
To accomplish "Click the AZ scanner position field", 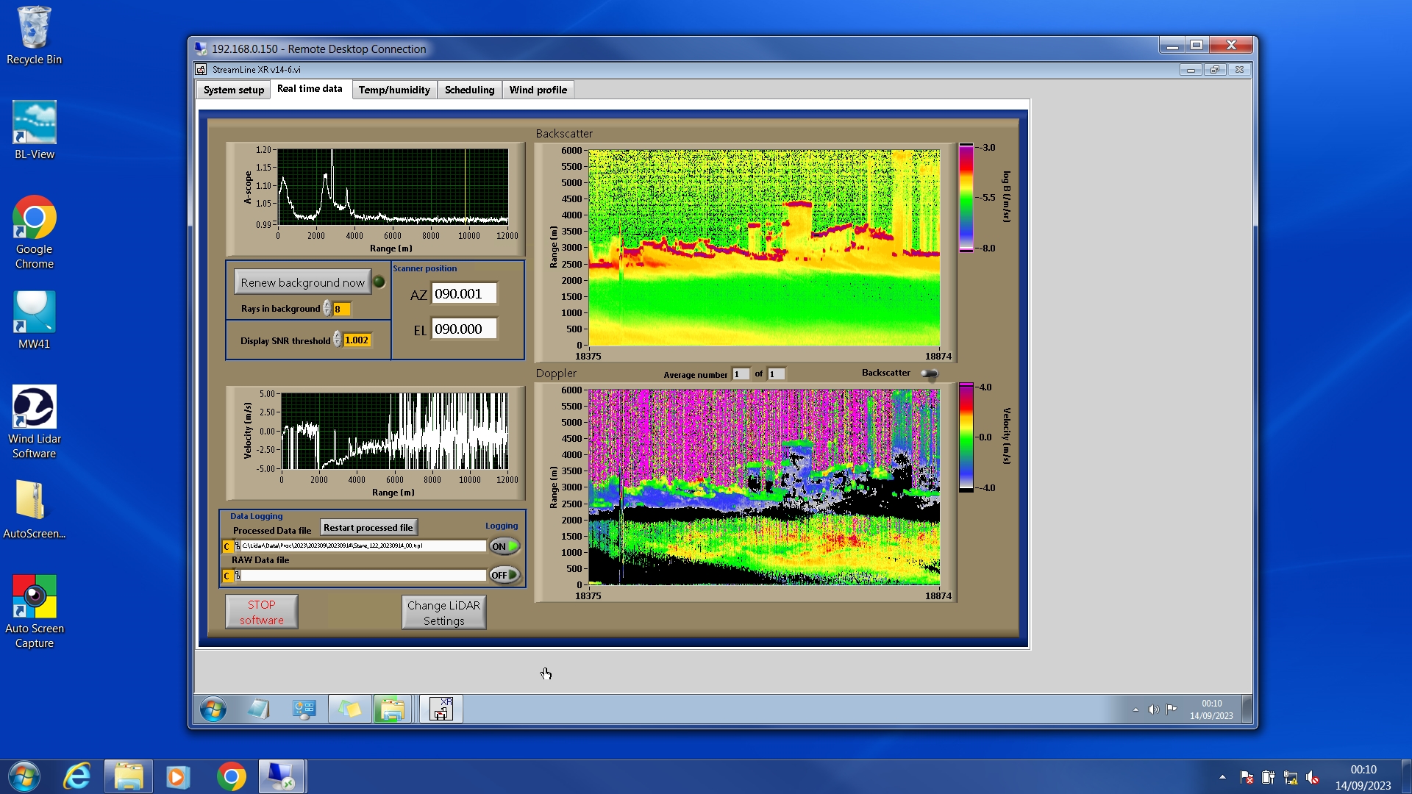I will 463,294.
